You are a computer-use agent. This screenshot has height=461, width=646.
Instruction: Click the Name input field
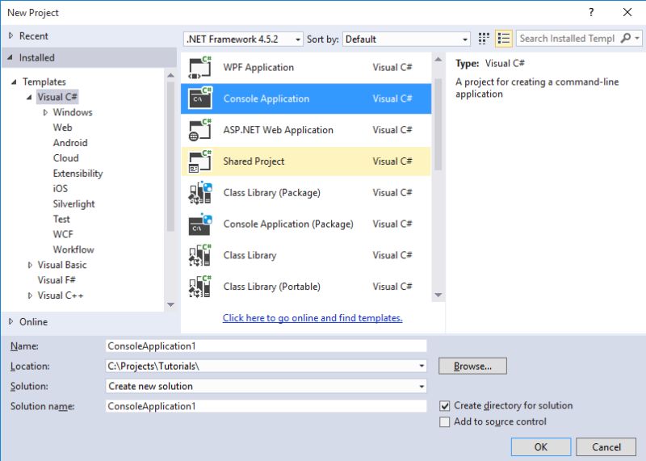pyautogui.click(x=266, y=346)
